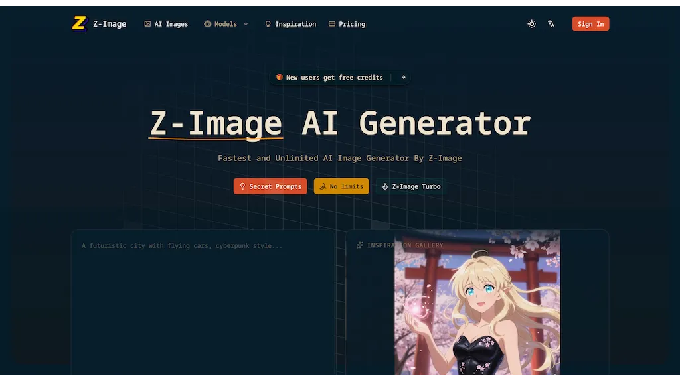This screenshot has height=382, width=680.
Task: Open the New users get free credits banner
Action: tap(339, 77)
